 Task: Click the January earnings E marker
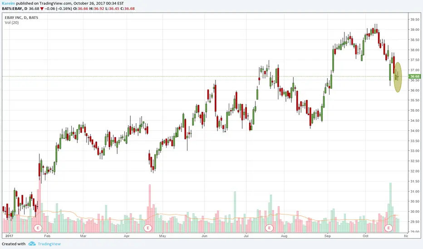[x=38, y=228]
